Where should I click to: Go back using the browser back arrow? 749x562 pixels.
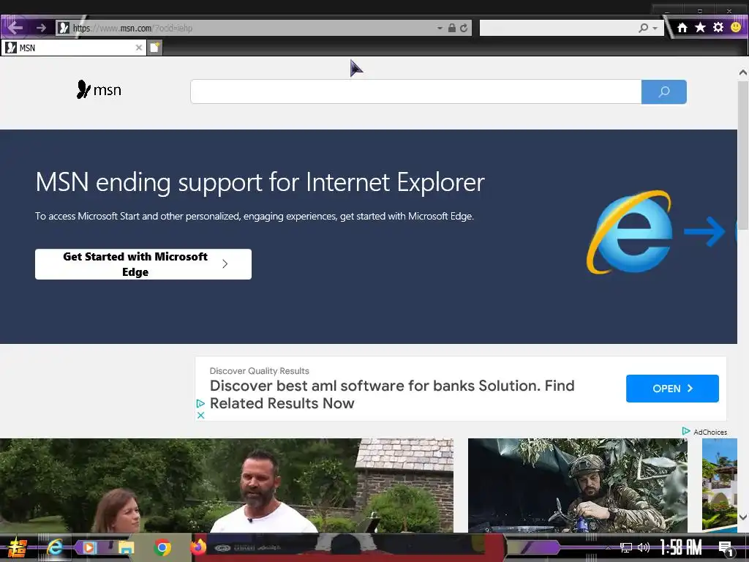[15, 27]
